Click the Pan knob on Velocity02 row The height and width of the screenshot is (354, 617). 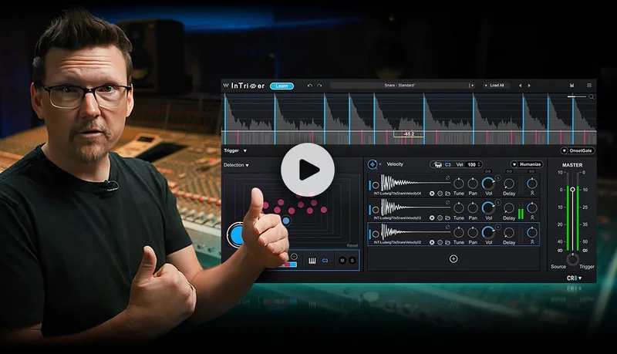pyautogui.click(x=473, y=232)
